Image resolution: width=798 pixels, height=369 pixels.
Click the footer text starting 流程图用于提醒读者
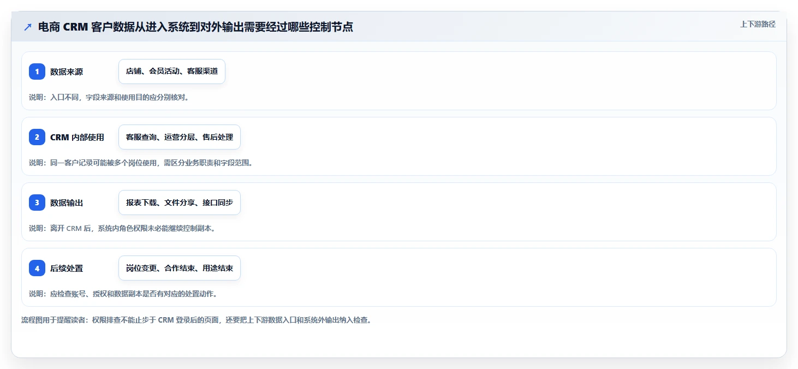pyautogui.click(x=196, y=320)
